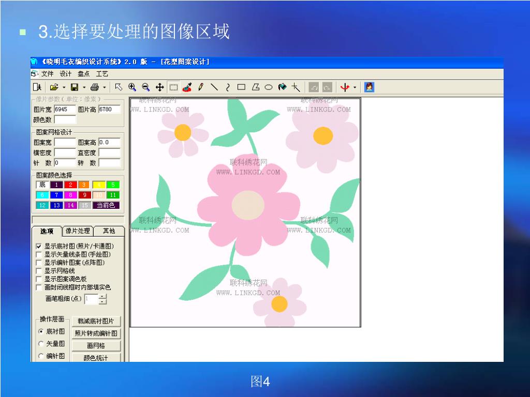Click the 照片转成编针图 button
This screenshot has width=530, height=397.
(x=96, y=333)
